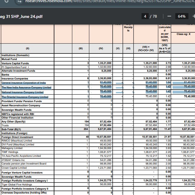This screenshot has height=195, width=195.
Task: Click the page number field showing 4
Action: pos(145,16)
